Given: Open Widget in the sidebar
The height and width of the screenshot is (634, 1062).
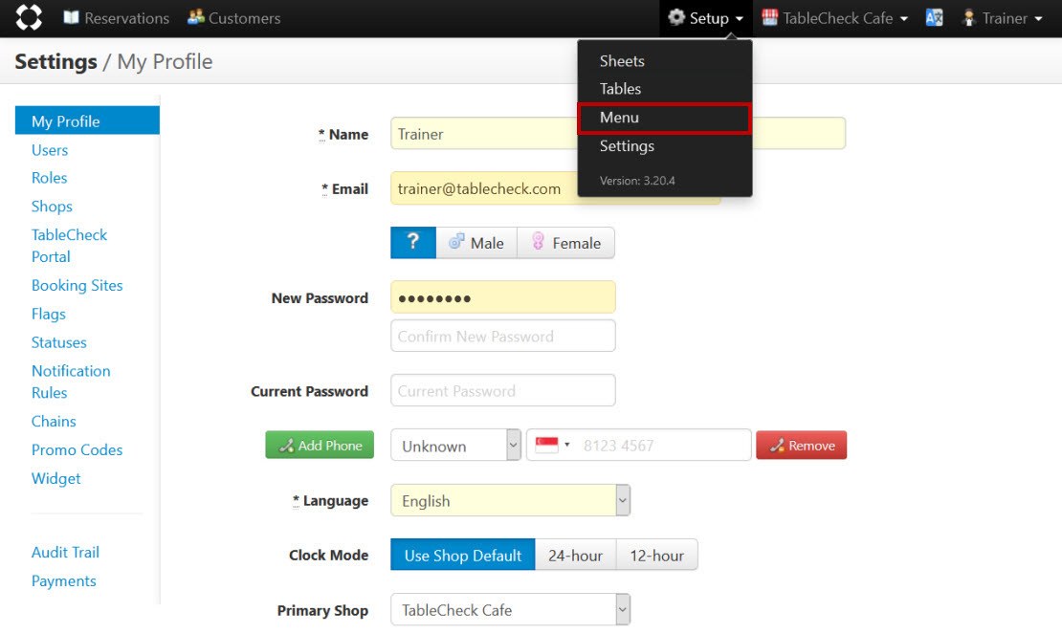Looking at the screenshot, I should point(56,478).
